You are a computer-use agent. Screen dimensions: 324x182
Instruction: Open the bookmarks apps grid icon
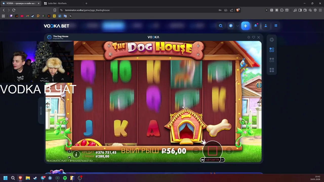[3, 16]
